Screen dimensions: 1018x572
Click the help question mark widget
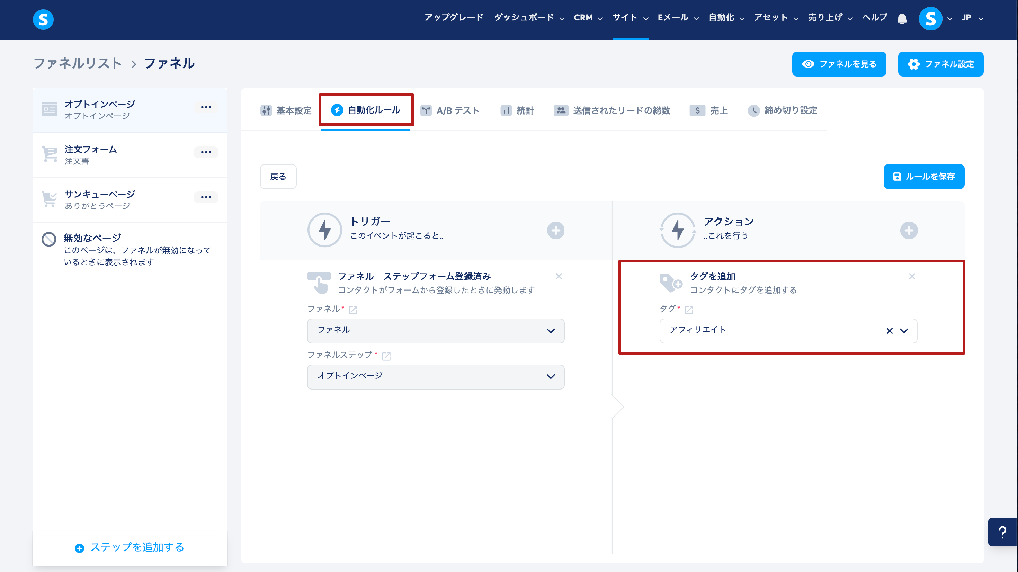[1002, 532]
